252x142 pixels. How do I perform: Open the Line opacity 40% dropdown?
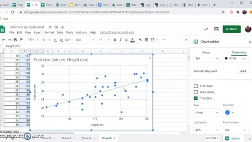pos(207,130)
